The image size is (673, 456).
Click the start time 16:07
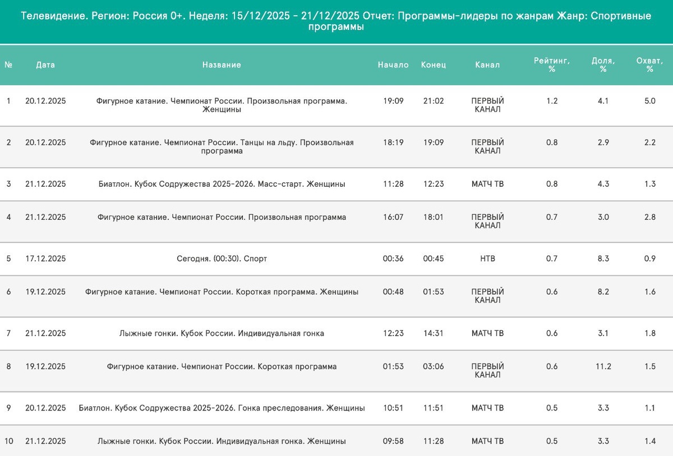(393, 217)
